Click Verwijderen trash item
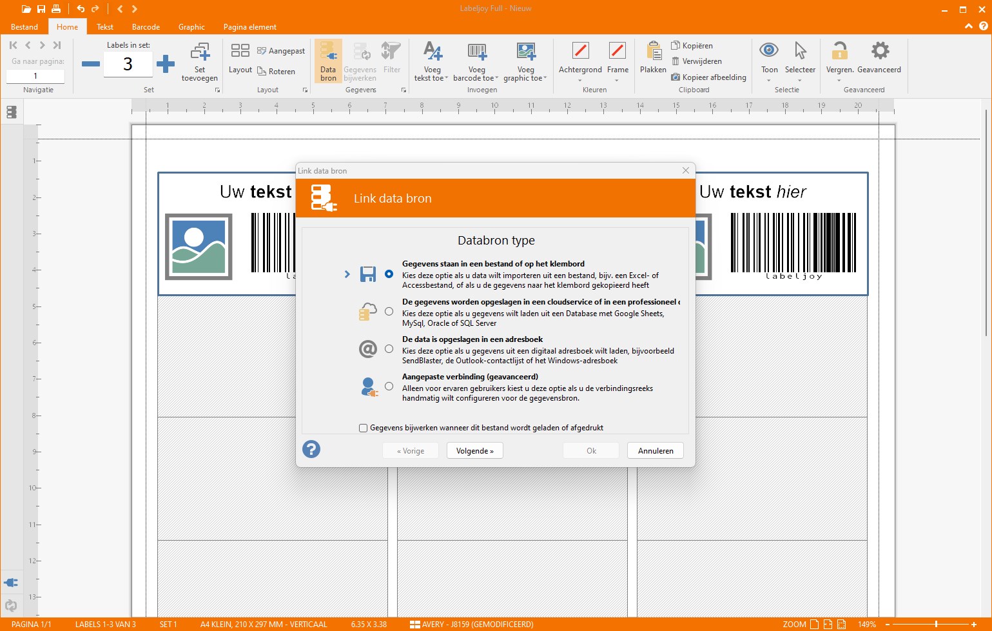 pyautogui.click(x=696, y=61)
